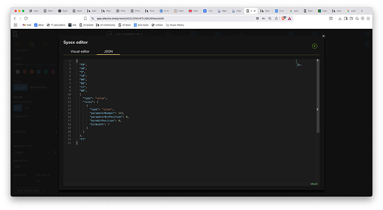Viewport: 383px width, 210px height.
Task: Switch to the Addi browser tab
Action: point(92,11)
